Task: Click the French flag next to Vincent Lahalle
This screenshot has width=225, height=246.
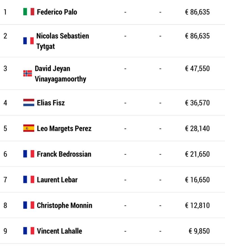Action: (29, 231)
